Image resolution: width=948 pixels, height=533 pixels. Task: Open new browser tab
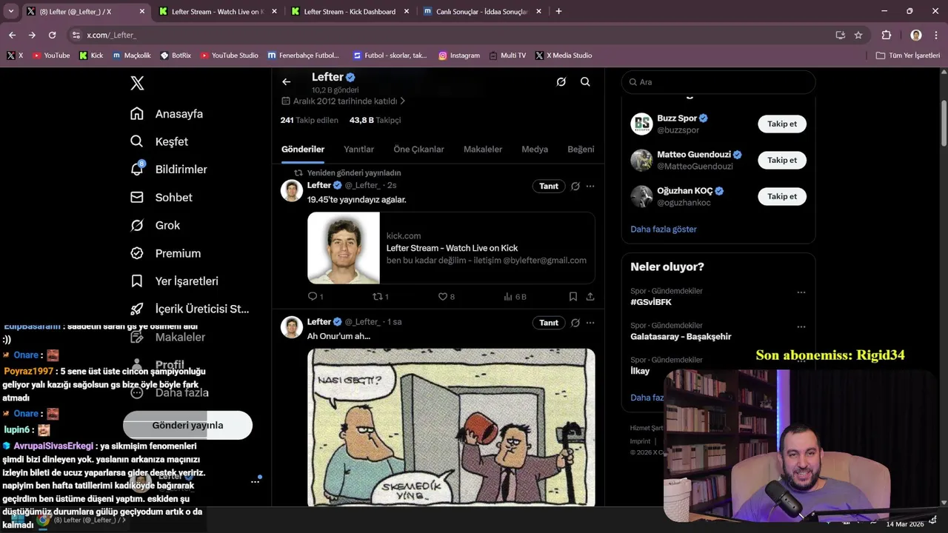coord(558,12)
